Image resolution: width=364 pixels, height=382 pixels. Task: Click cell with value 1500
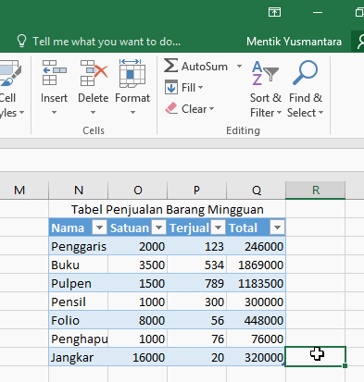tap(137, 283)
